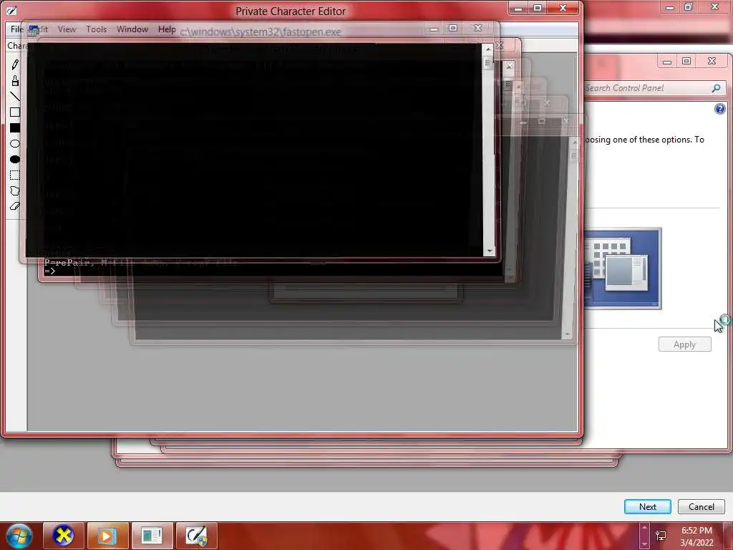The width and height of the screenshot is (733, 550).
Task: Open the Windows Start orb
Action: click(19, 536)
